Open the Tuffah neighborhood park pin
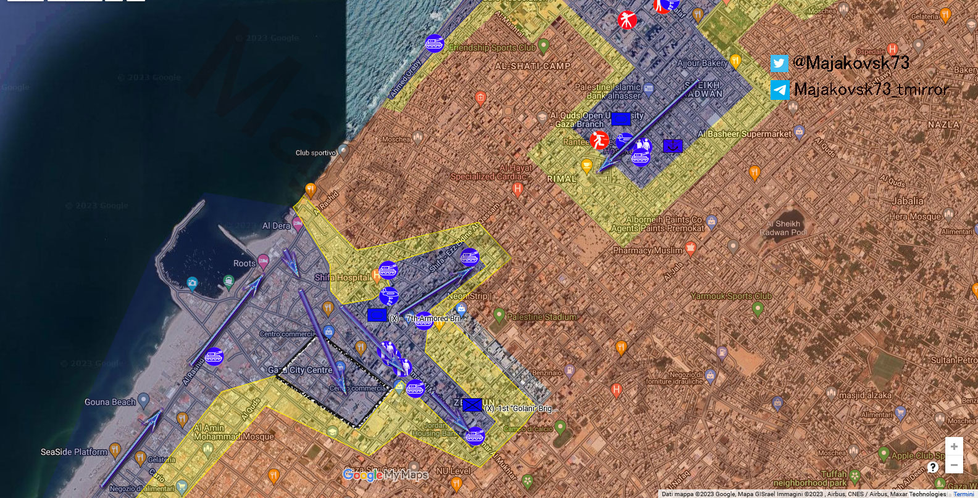Screen dimensions: 978x498 click(x=855, y=476)
